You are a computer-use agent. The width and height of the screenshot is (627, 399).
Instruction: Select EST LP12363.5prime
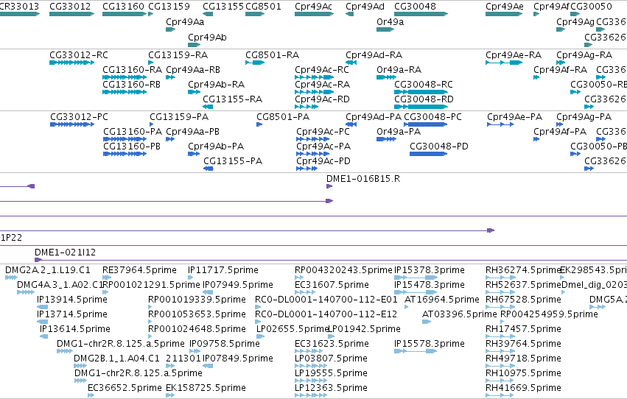(x=331, y=388)
